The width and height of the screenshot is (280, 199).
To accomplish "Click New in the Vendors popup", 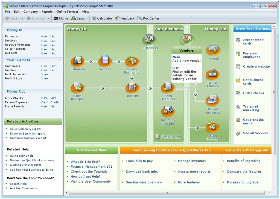I will coord(176,57).
